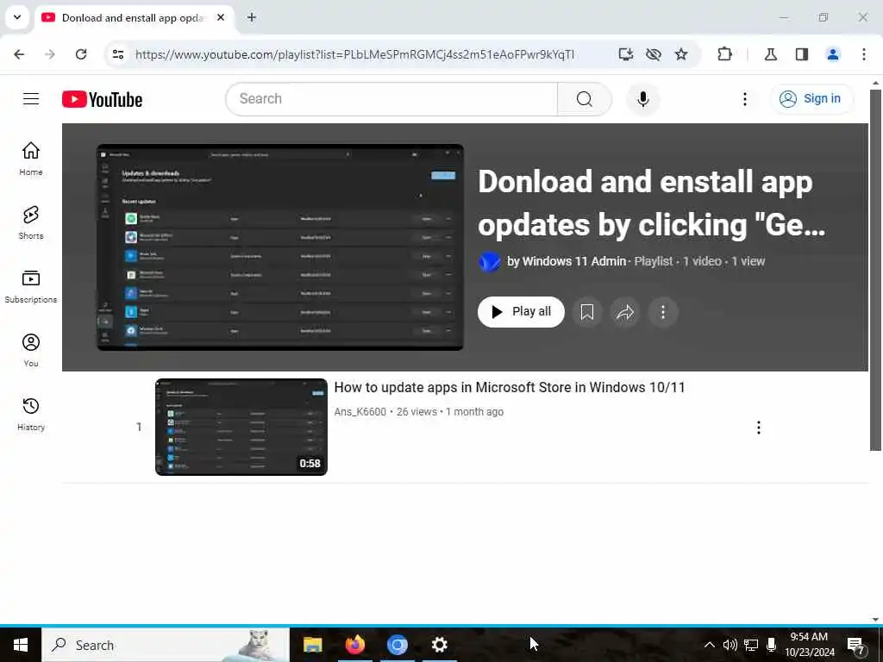This screenshot has height=662, width=883.
Task: Open Settings gear in taskbar
Action: point(439,645)
